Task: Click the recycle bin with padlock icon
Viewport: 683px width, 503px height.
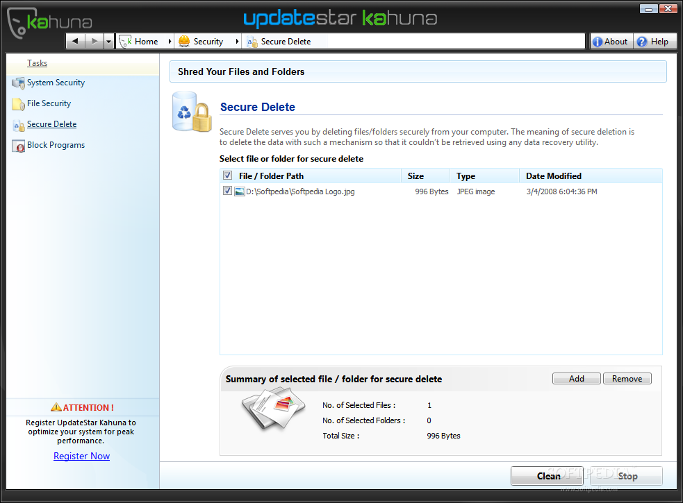Action: point(192,112)
